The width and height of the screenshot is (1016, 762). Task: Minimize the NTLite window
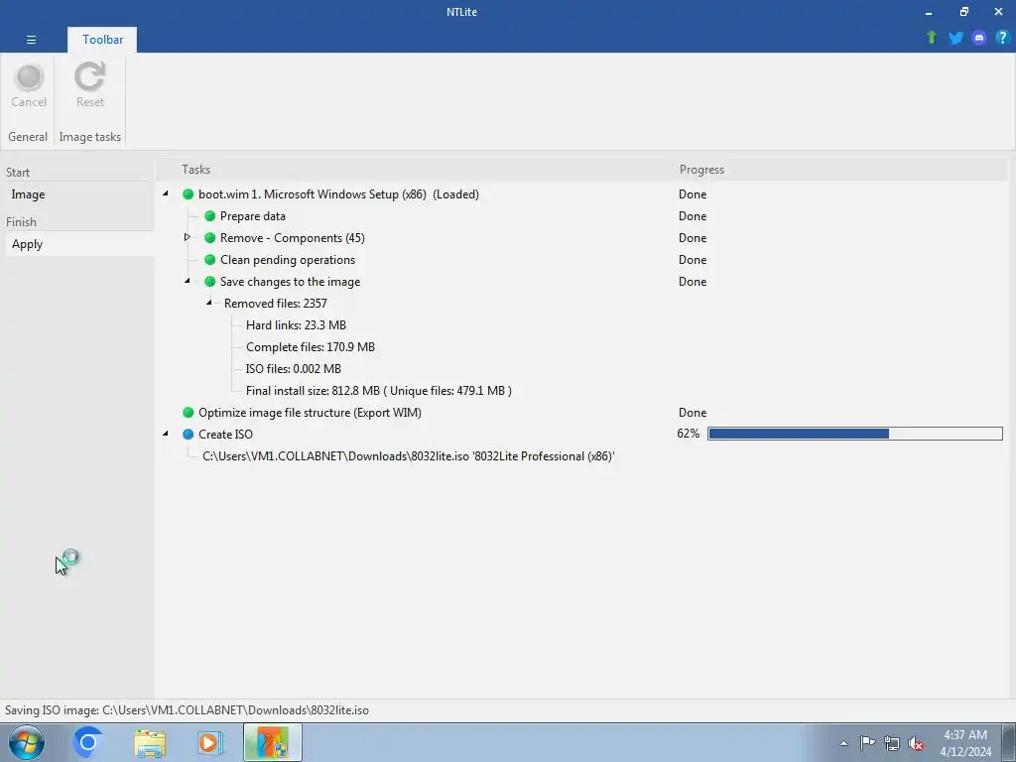pyautogui.click(x=929, y=12)
